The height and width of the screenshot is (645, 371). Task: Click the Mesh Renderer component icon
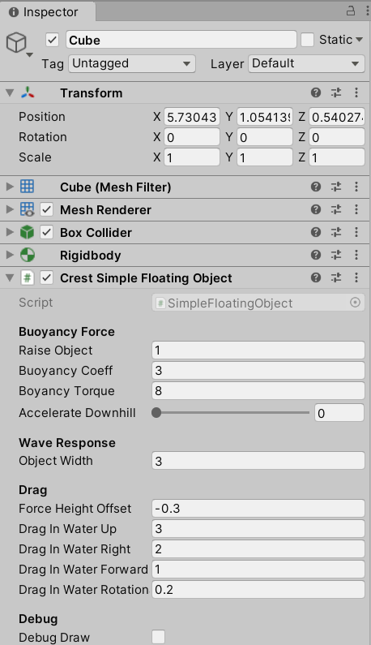pyautogui.click(x=27, y=209)
